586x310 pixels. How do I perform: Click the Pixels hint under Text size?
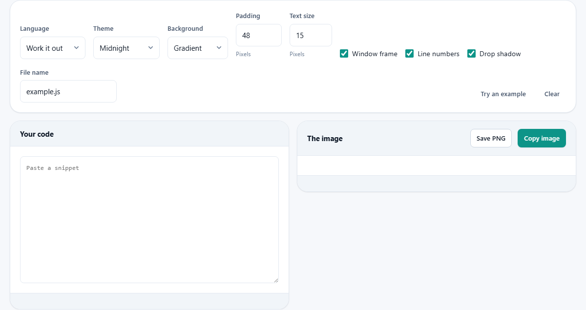(297, 54)
